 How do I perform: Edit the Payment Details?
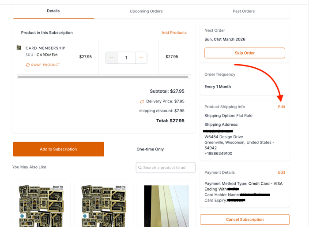pos(281,172)
